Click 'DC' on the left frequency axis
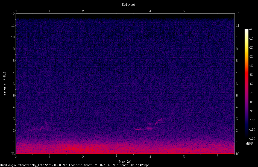258x167 pixels. coord(13,154)
